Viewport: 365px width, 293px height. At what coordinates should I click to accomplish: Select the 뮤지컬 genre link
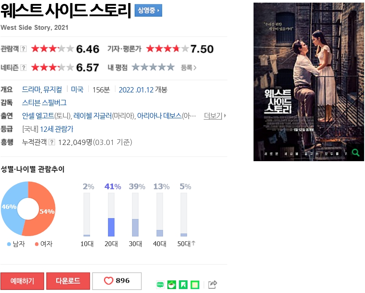(x=52, y=90)
